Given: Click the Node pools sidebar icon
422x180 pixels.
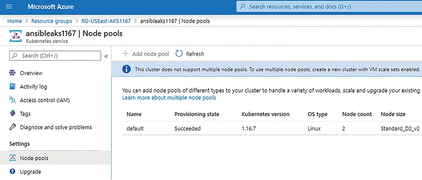Looking at the screenshot, I should pos(13,158).
